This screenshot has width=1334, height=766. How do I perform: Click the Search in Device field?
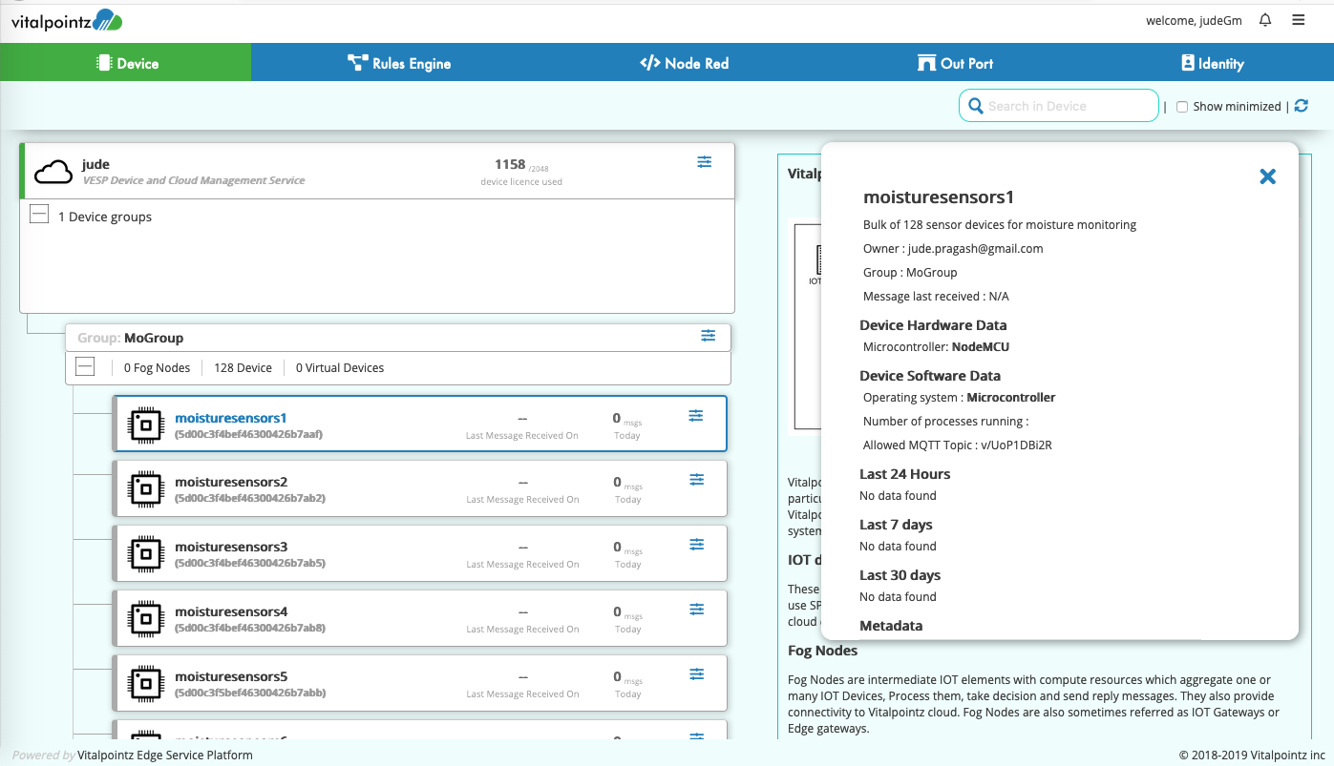(x=1059, y=106)
